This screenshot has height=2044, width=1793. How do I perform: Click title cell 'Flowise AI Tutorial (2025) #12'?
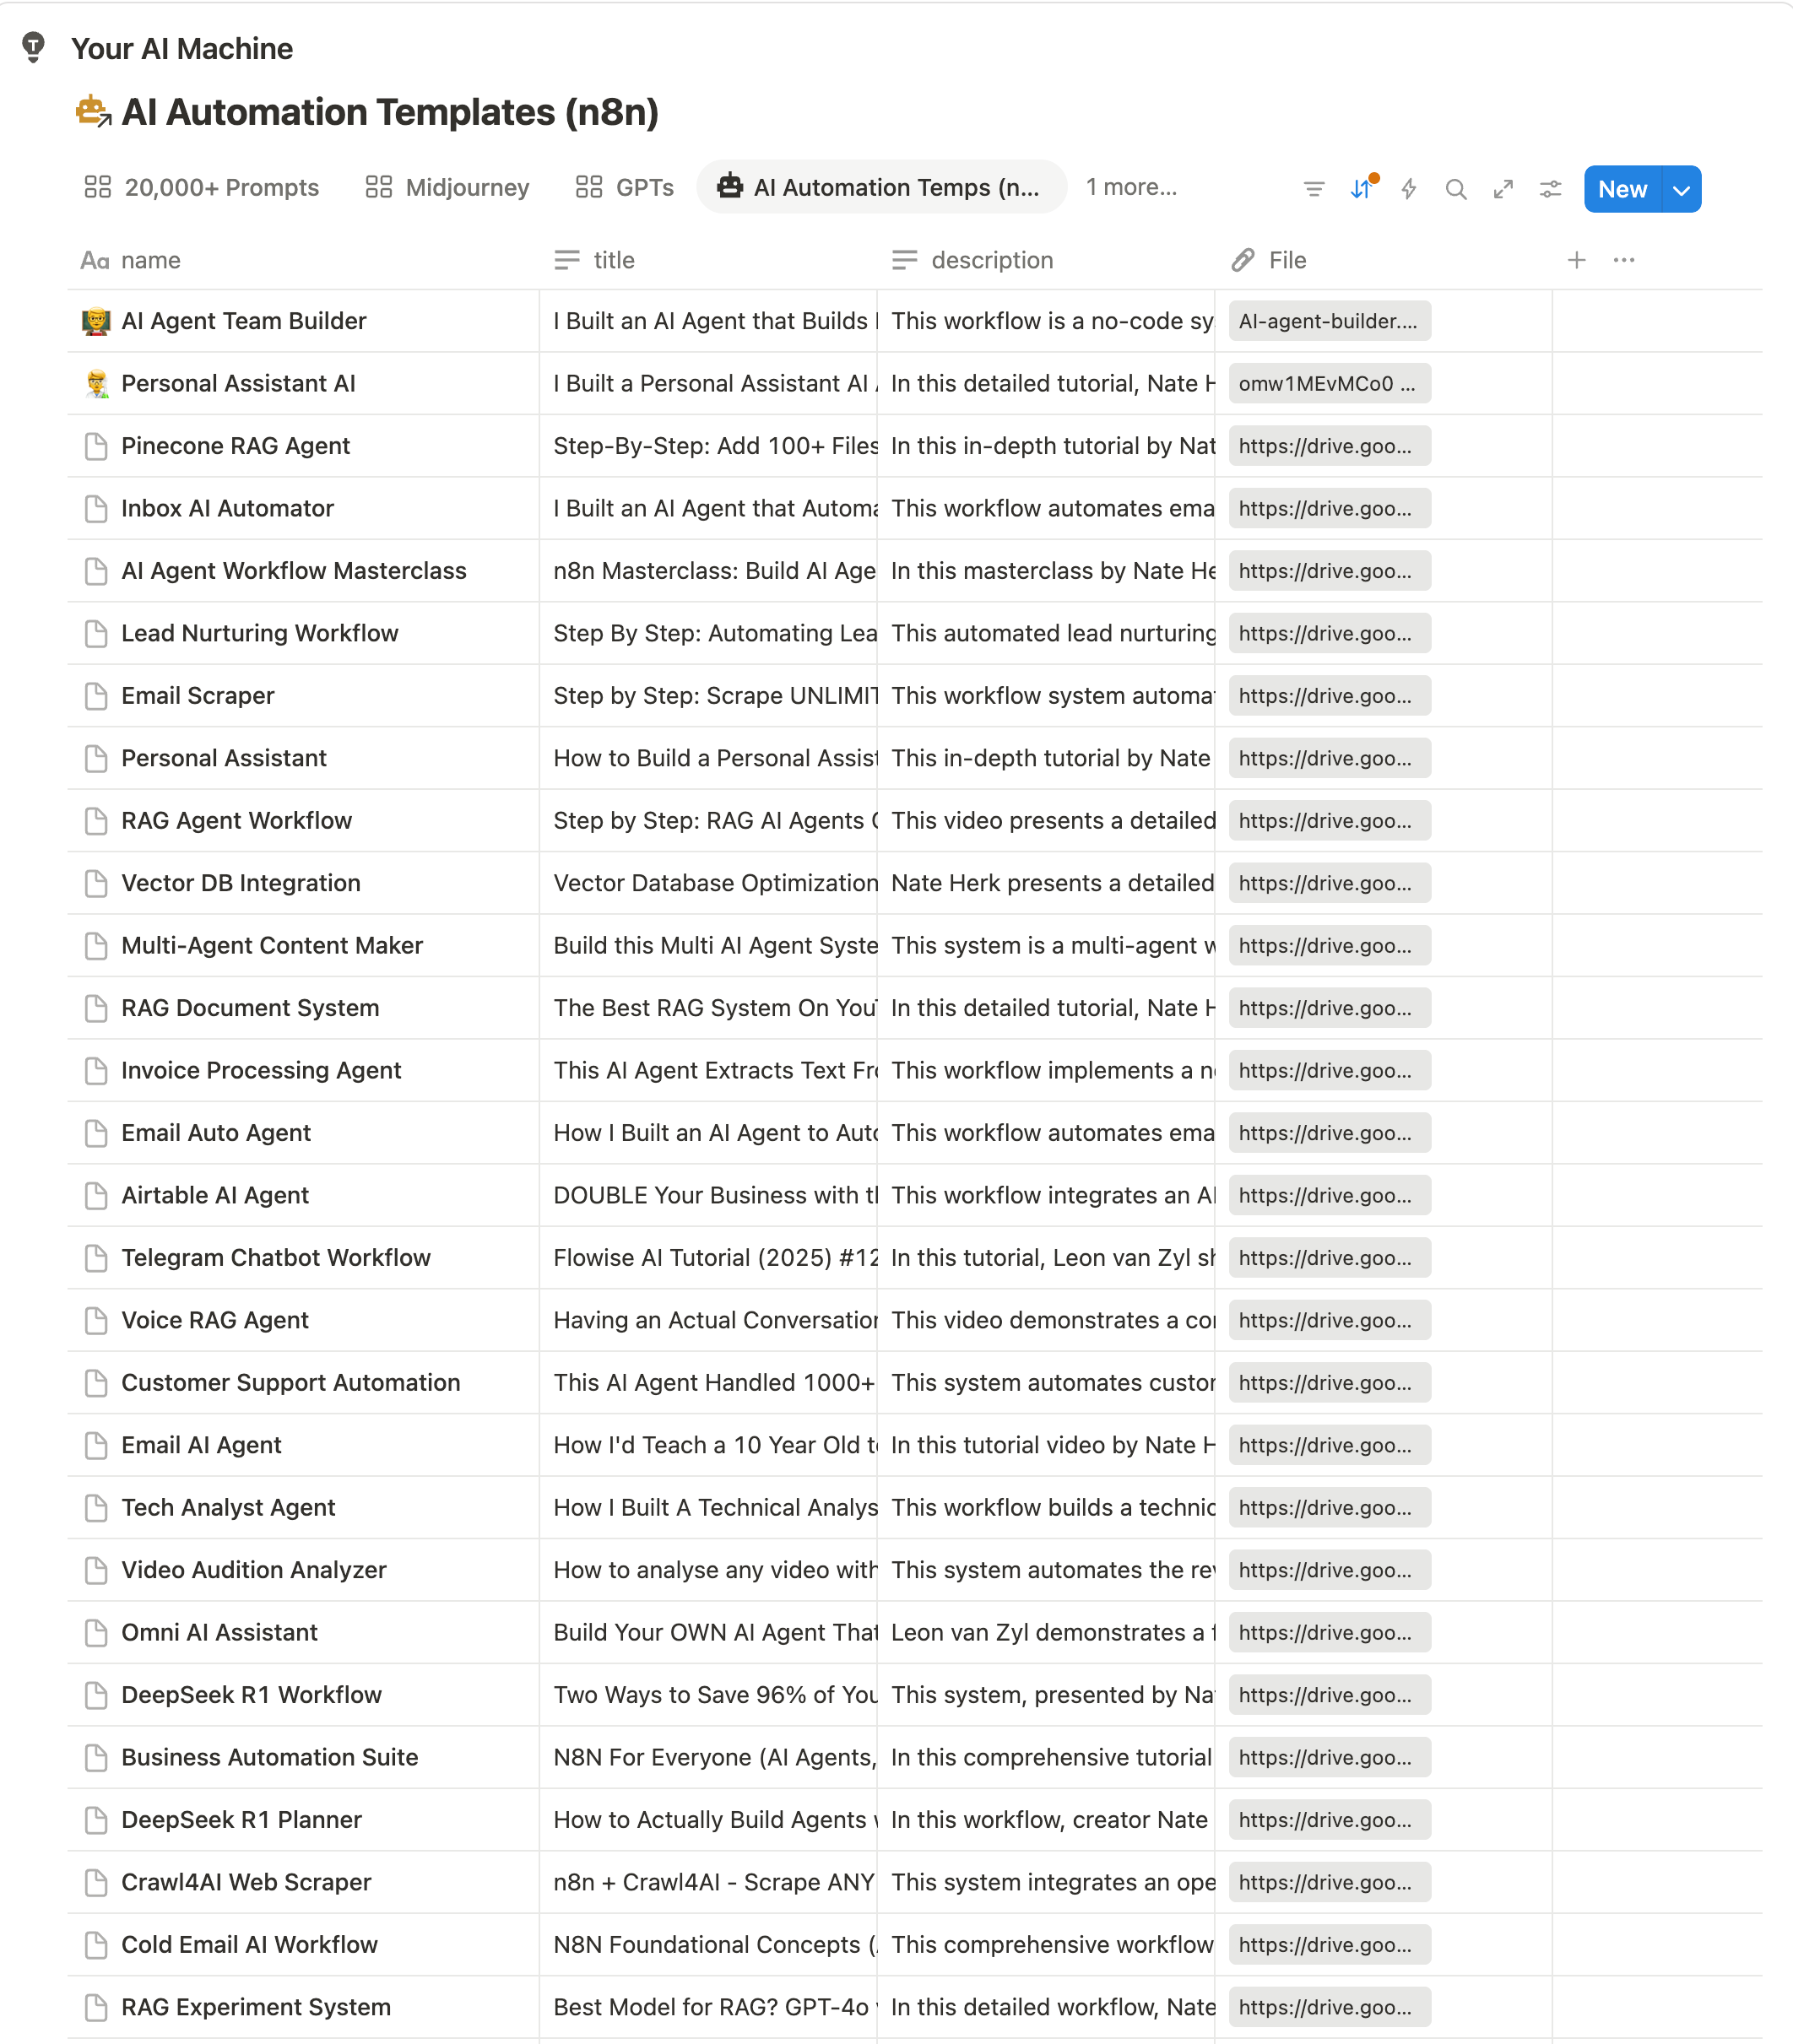[708, 1258]
